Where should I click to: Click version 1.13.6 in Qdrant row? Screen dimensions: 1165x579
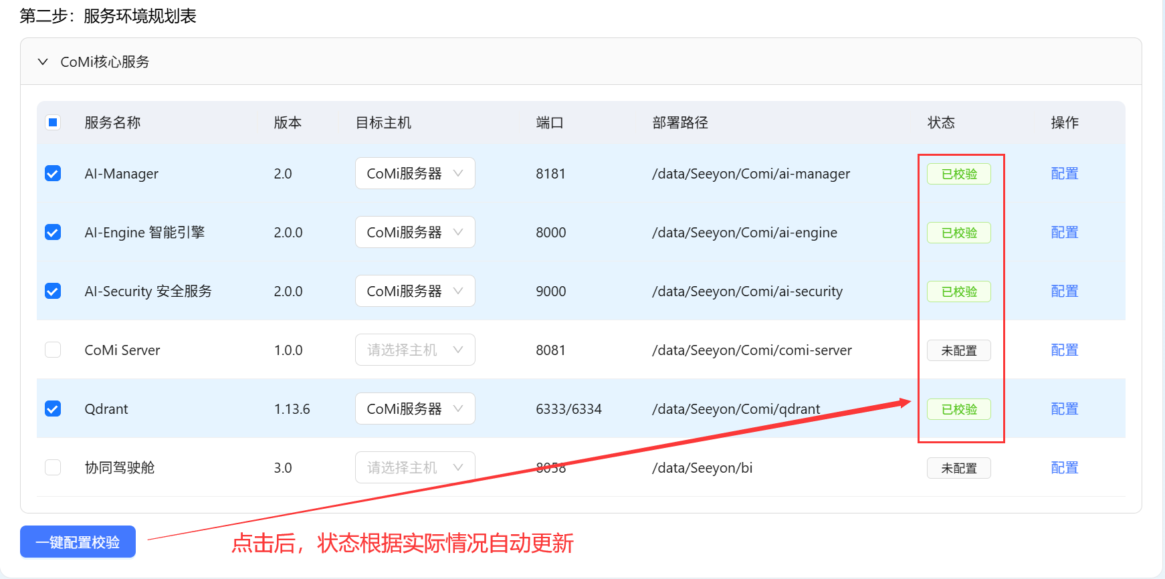tap(292, 409)
